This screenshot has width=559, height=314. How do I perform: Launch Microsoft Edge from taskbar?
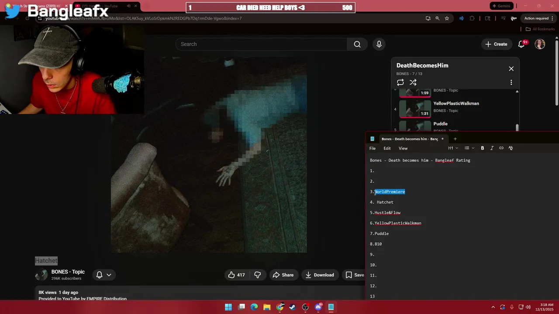[254, 307]
